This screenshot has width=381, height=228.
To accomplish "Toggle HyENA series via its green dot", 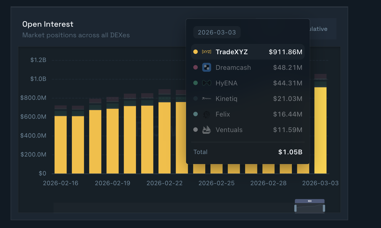I will coord(195,83).
